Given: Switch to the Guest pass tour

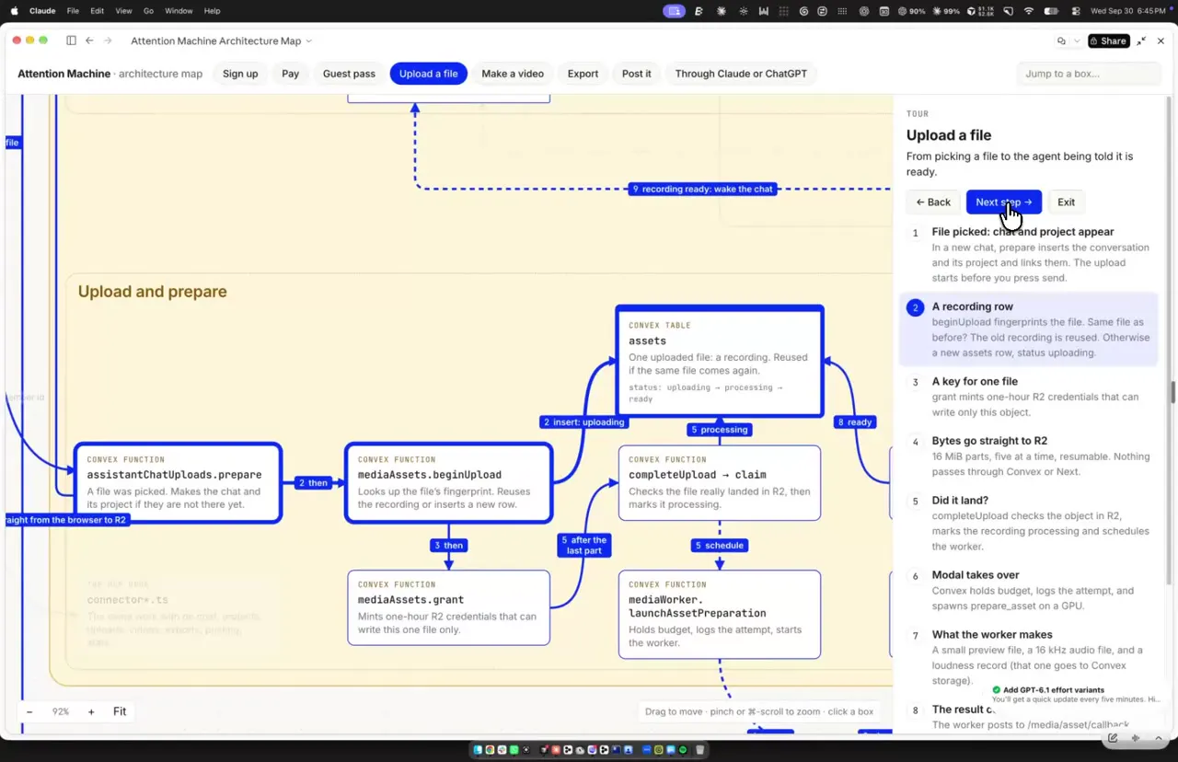Looking at the screenshot, I should [349, 74].
